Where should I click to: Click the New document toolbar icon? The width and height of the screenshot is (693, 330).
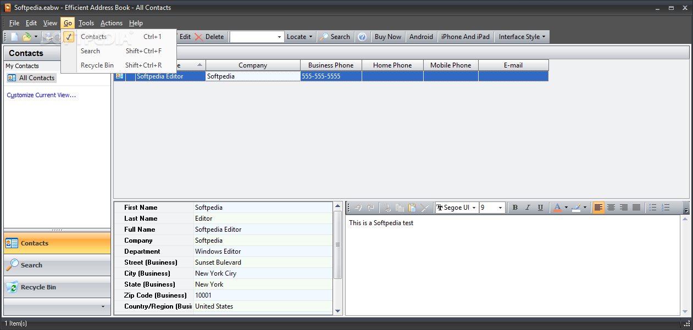(14, 37)
